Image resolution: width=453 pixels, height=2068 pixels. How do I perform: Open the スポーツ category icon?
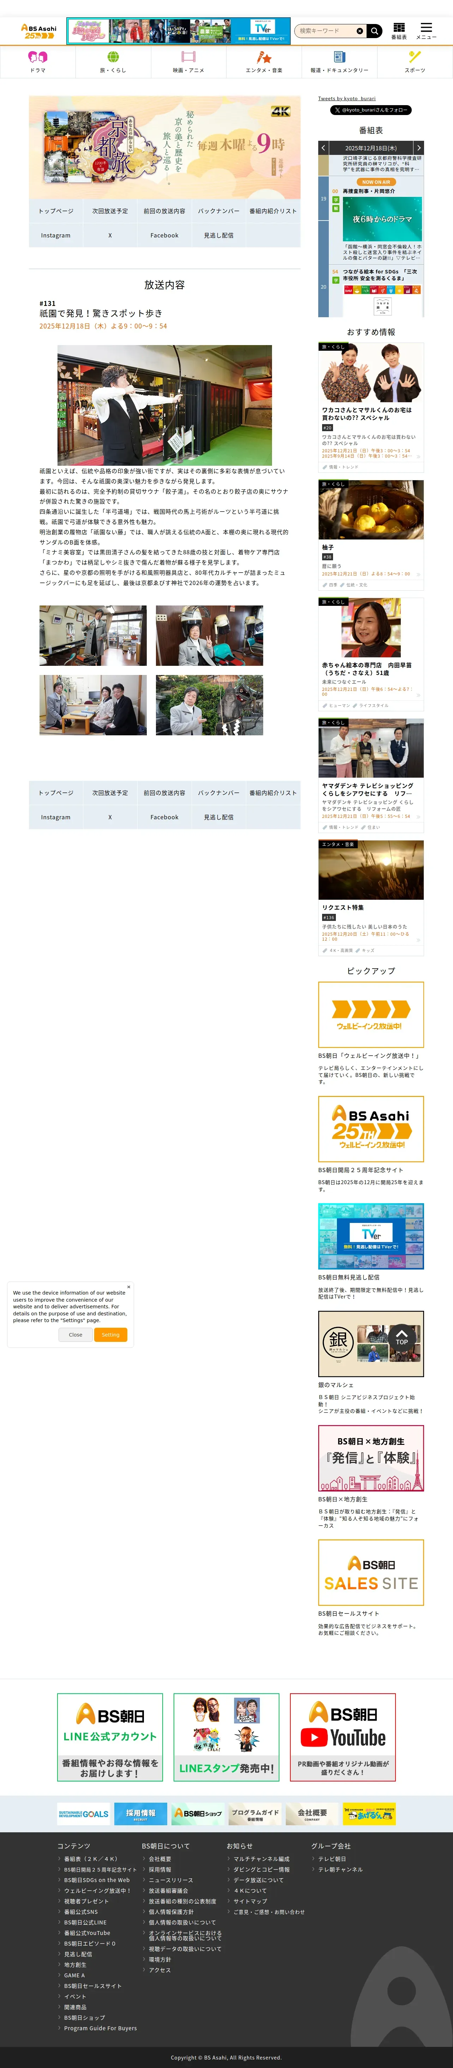click(415, 57)
